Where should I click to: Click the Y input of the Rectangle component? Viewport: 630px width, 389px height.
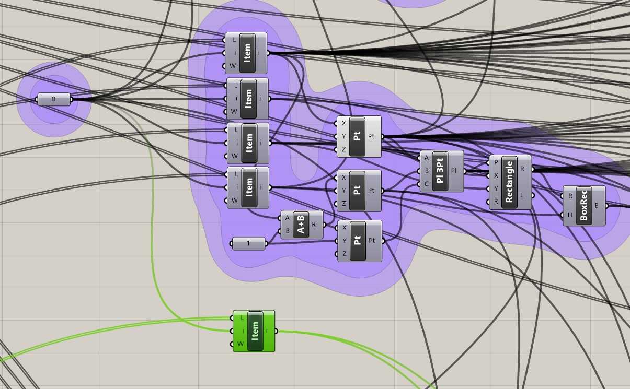(x=496, y=188)
